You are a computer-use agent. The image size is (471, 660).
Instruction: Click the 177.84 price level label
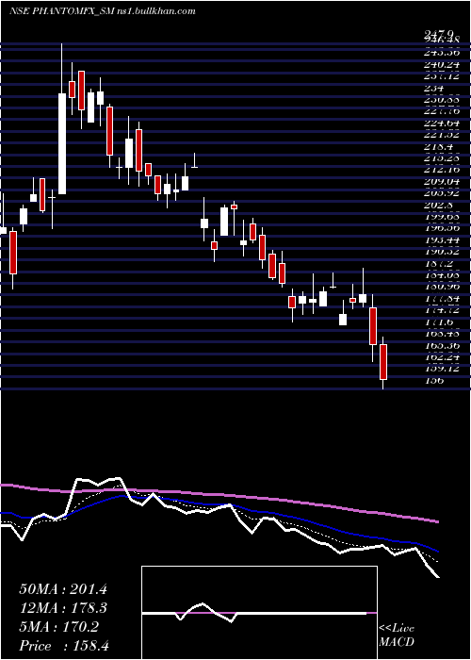point(442,299)
